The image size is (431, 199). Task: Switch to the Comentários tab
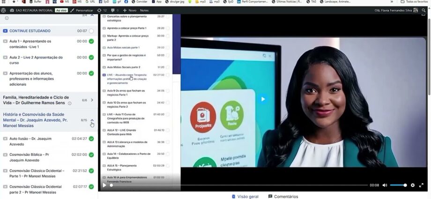coord(283,196)
